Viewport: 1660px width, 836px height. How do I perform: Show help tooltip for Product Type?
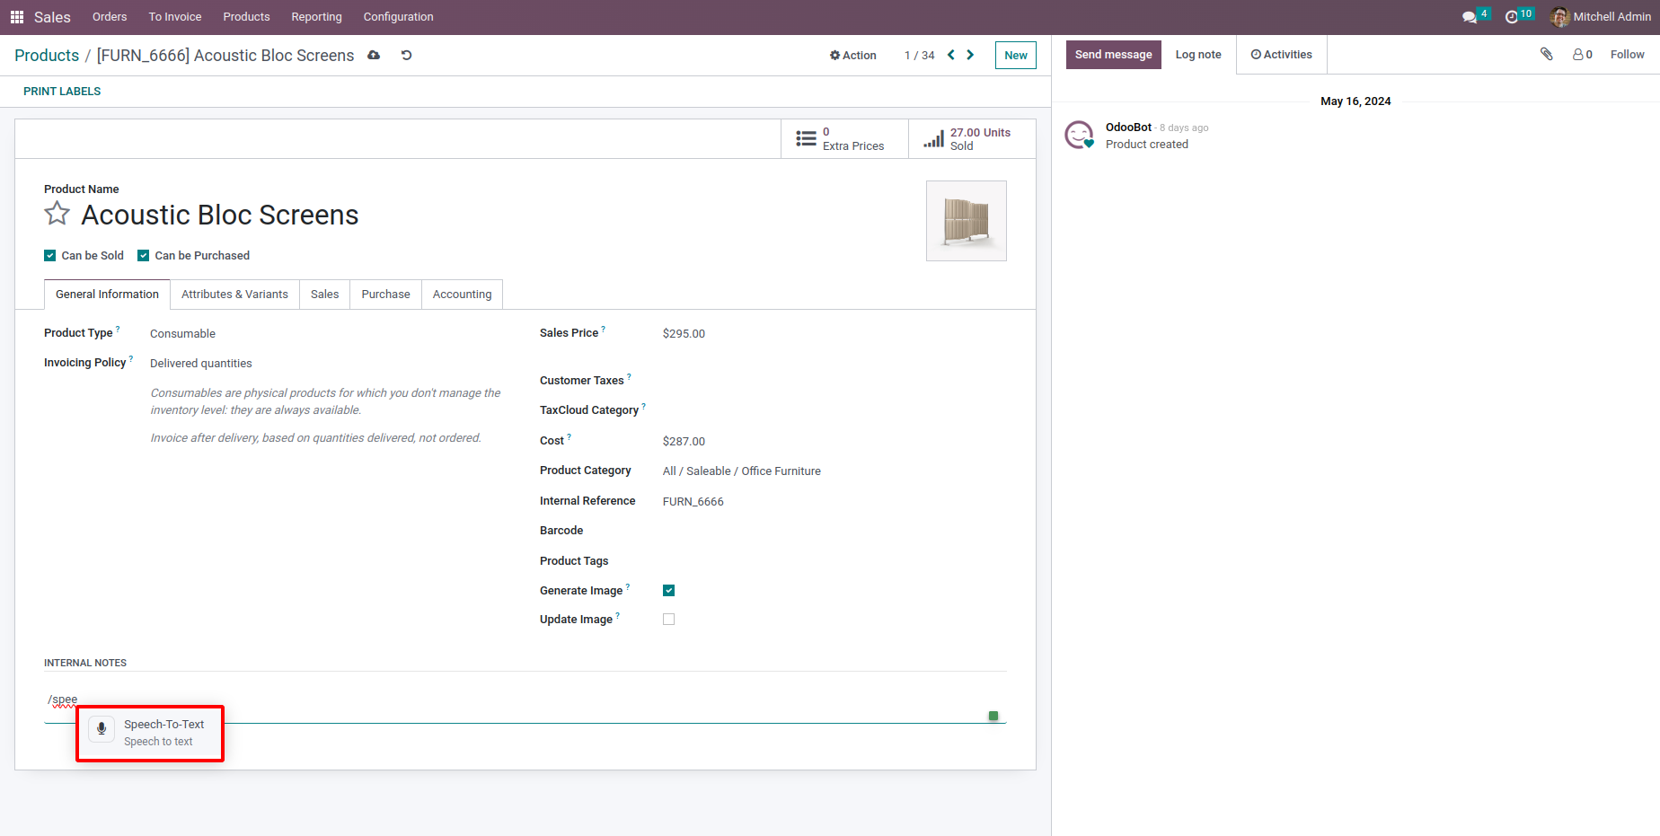(118, 329)
